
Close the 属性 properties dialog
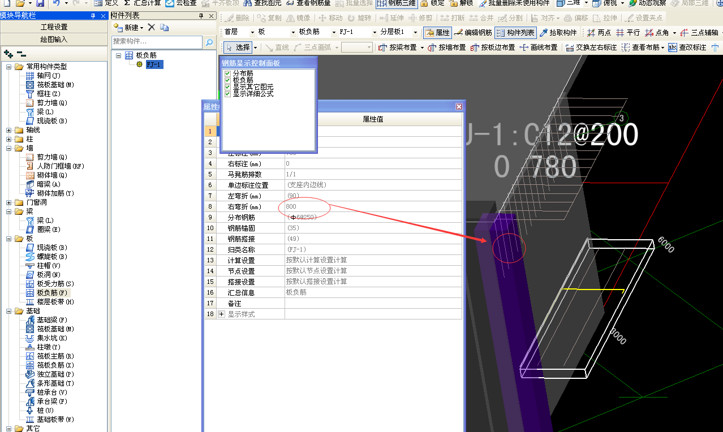click(x=459, y=106)
